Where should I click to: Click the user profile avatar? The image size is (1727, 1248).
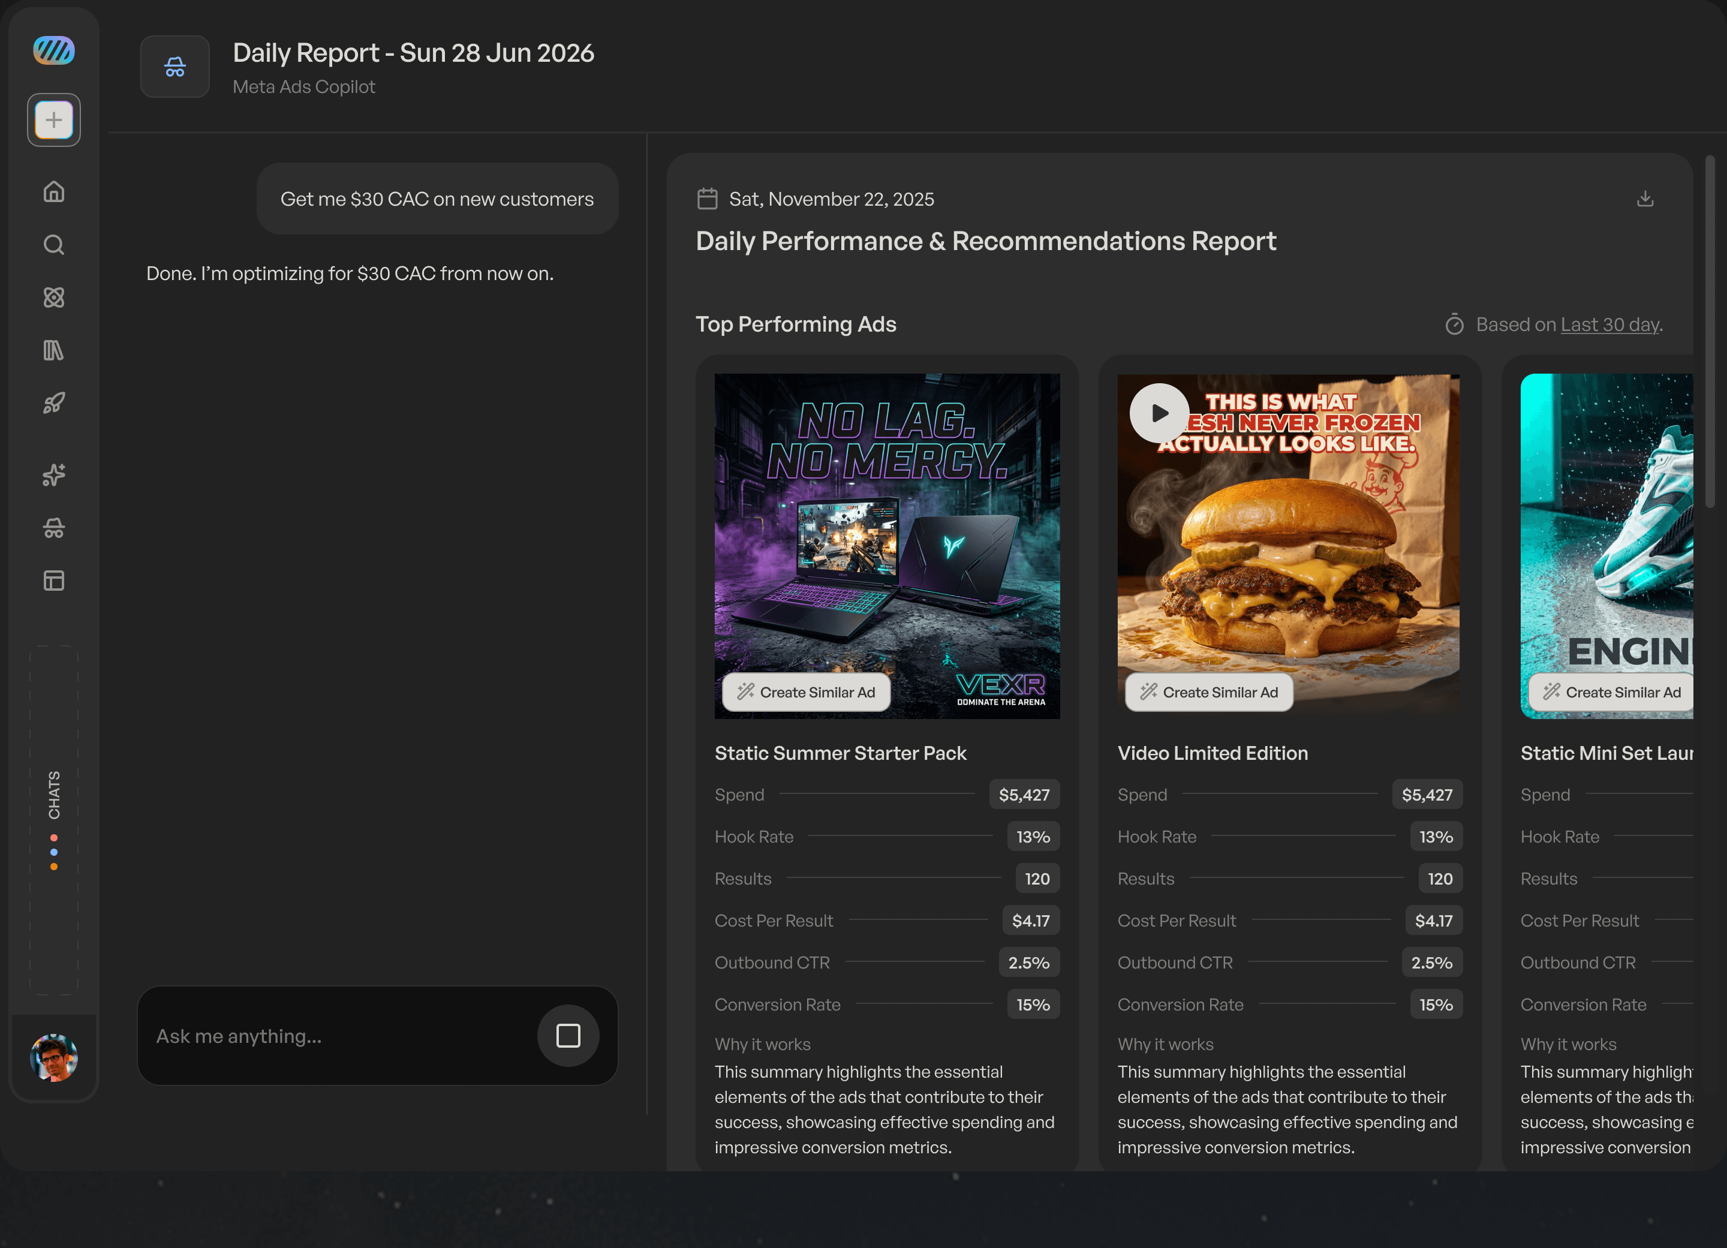point(53,1058)
